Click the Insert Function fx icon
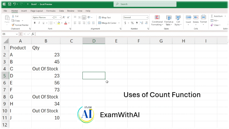Screen dimensions: 229x129 [33, 34]
